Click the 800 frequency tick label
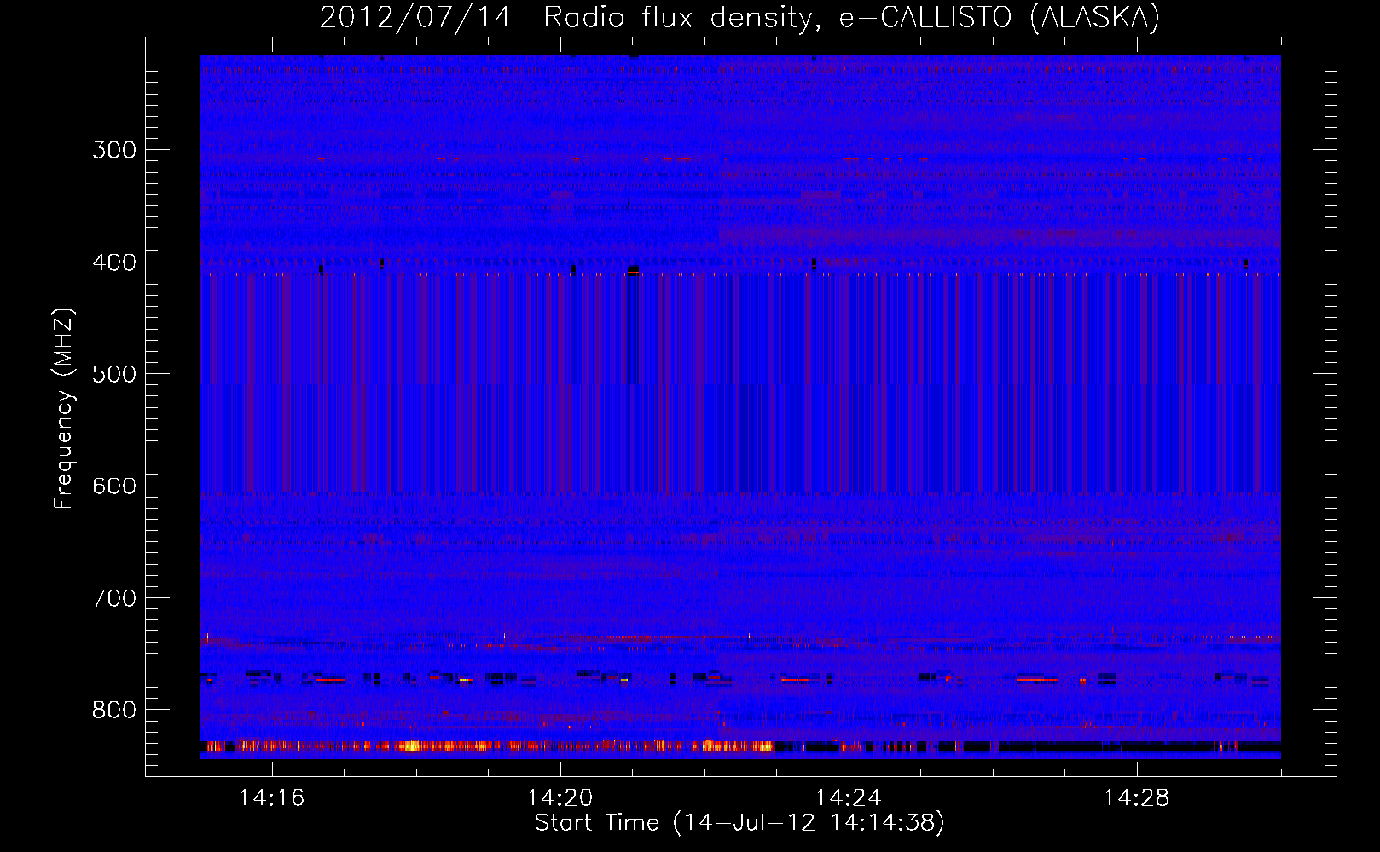1380x852 pixels. [x=114, y=710]
